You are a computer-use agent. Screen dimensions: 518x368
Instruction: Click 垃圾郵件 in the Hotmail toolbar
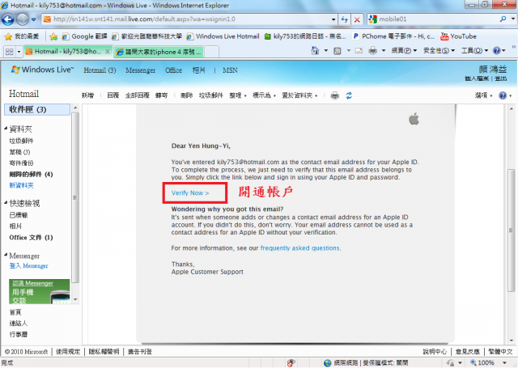211,95
